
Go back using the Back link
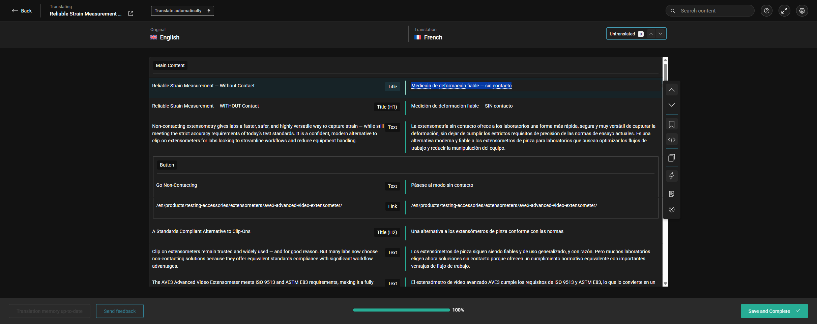22,11
